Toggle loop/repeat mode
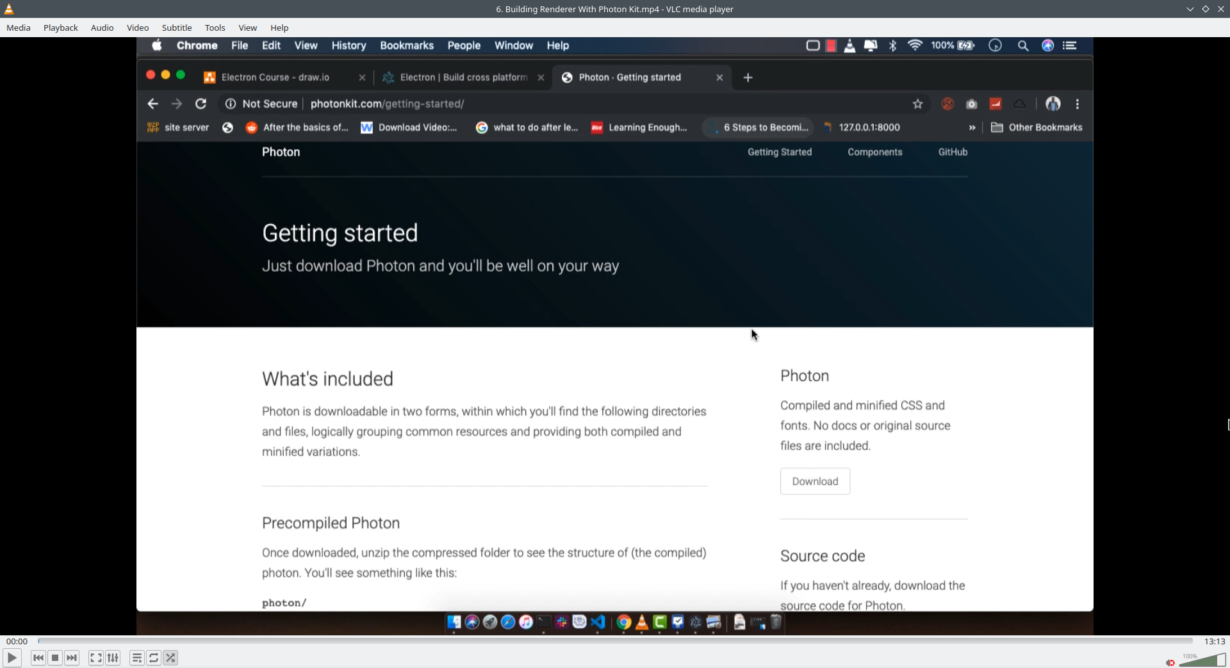Image resolution: width=1230 pixels, height=668 pixels. (154, 658)
